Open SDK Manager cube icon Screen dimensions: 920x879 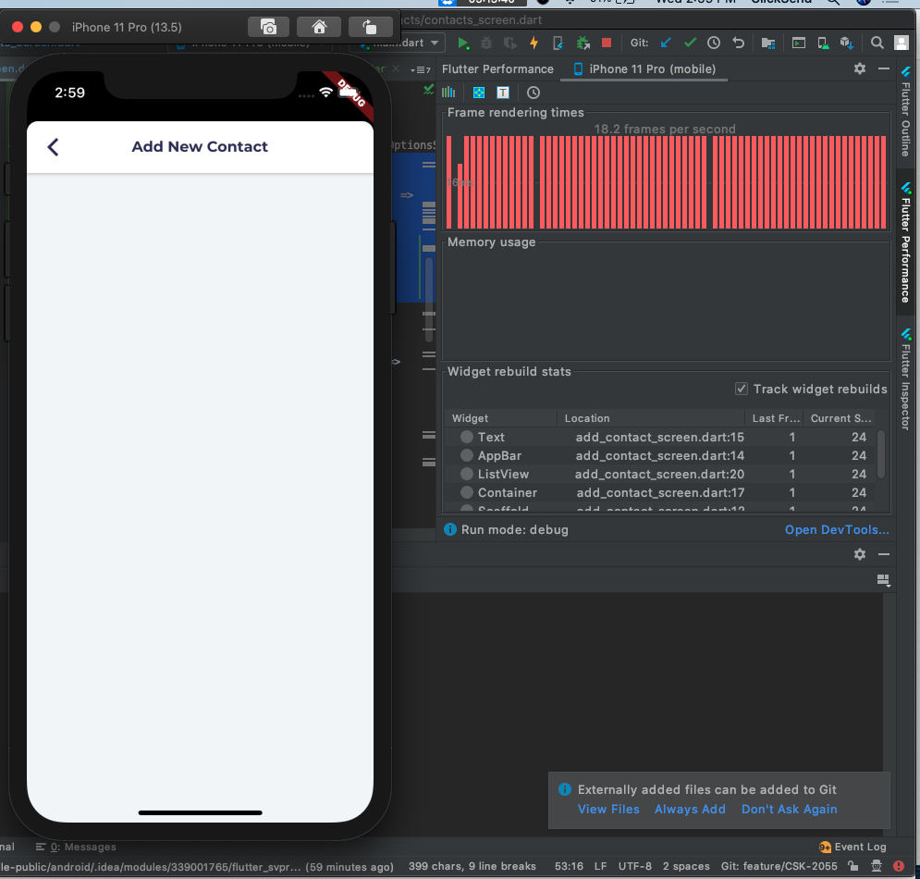(x=846, y=43)
